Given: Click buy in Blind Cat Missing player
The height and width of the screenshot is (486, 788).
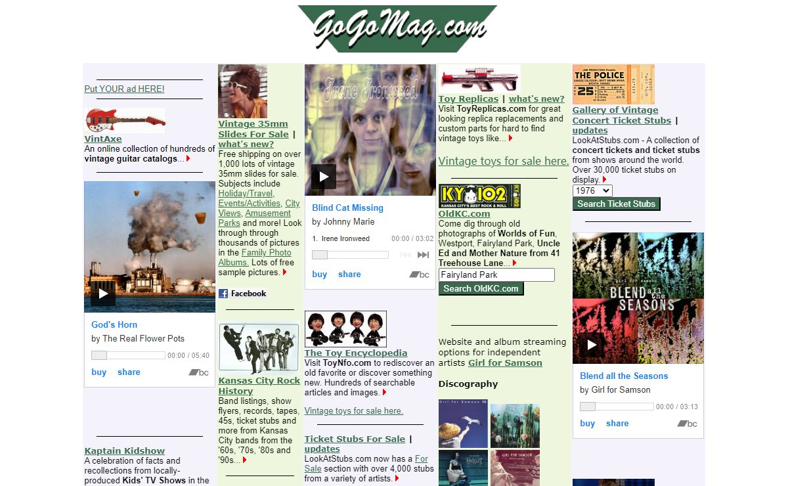Looking at the screenshot, I should click(x=320, y=275).
